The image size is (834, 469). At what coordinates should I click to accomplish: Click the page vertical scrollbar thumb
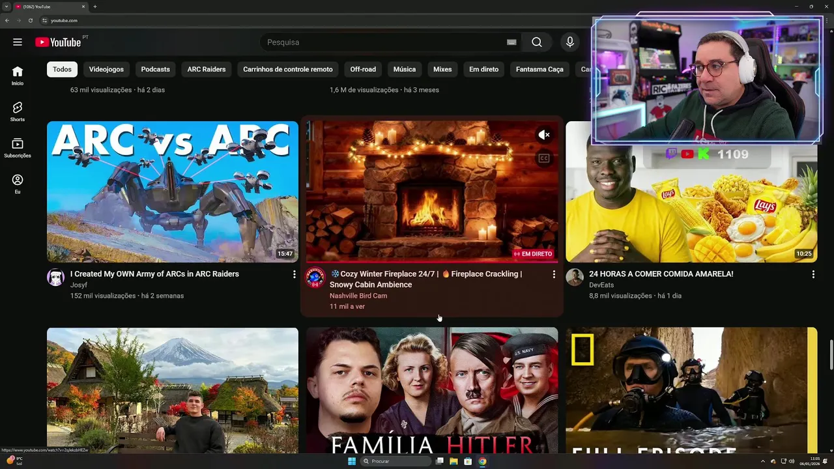(831, 354)
